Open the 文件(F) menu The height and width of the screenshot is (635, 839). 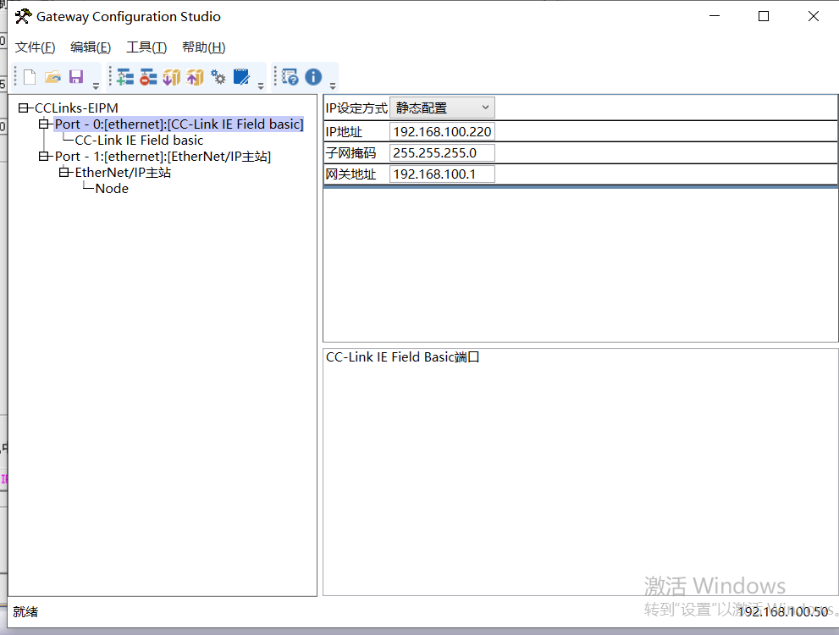click(35, 47)
